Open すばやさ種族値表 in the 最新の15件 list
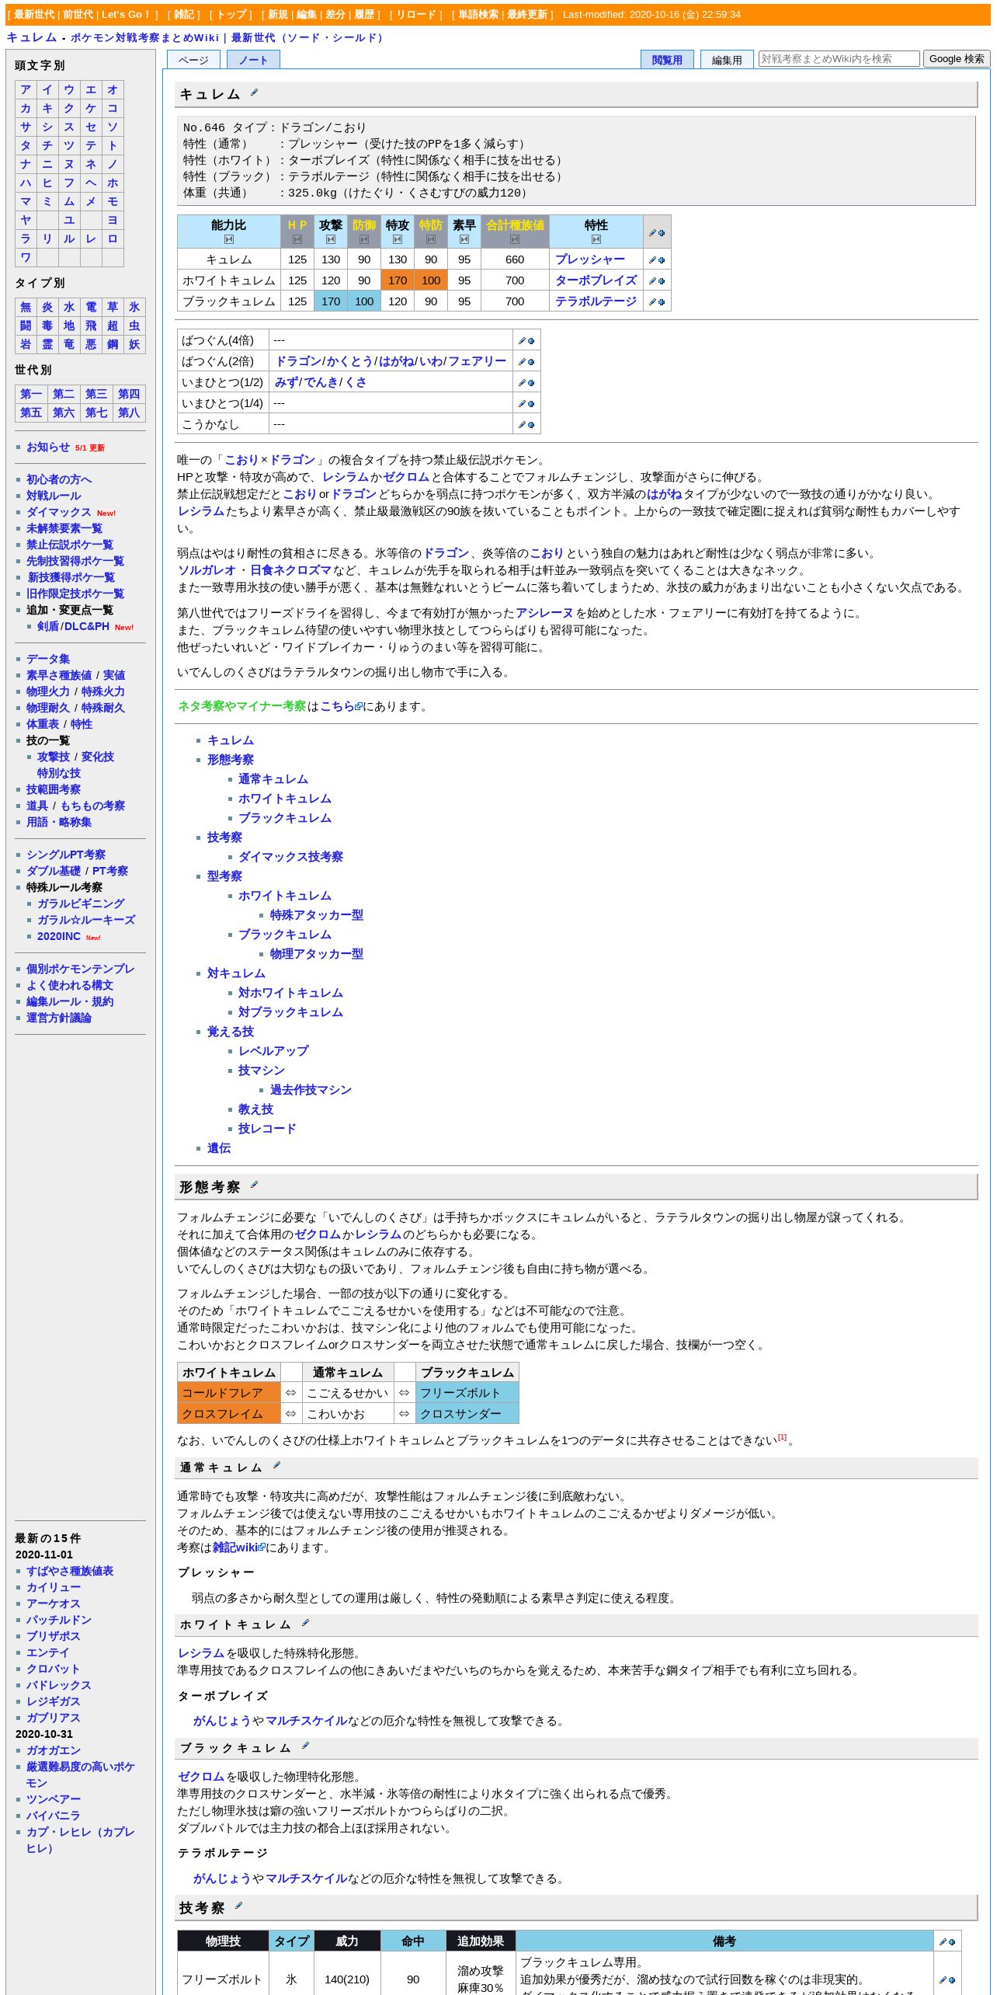Image resolution: width=997 pixels, height=1995 pixels. coord(70,1571)
